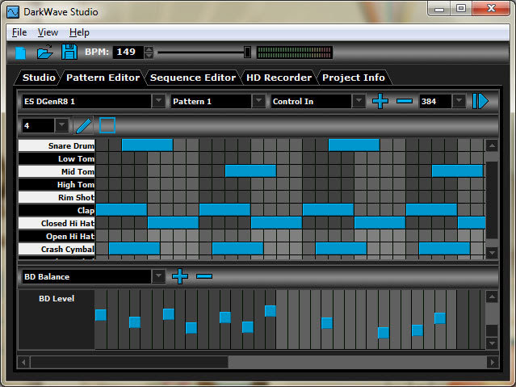Select the Closed Hi Hat row label
The width and height of the screenshot is (516, 387).
[57, 223]
